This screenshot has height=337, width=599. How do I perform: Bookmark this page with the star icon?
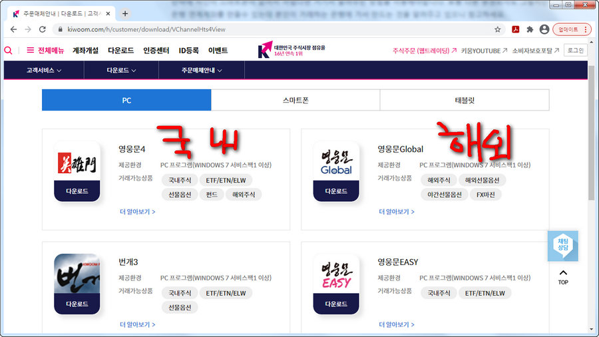tap(497, 29)
